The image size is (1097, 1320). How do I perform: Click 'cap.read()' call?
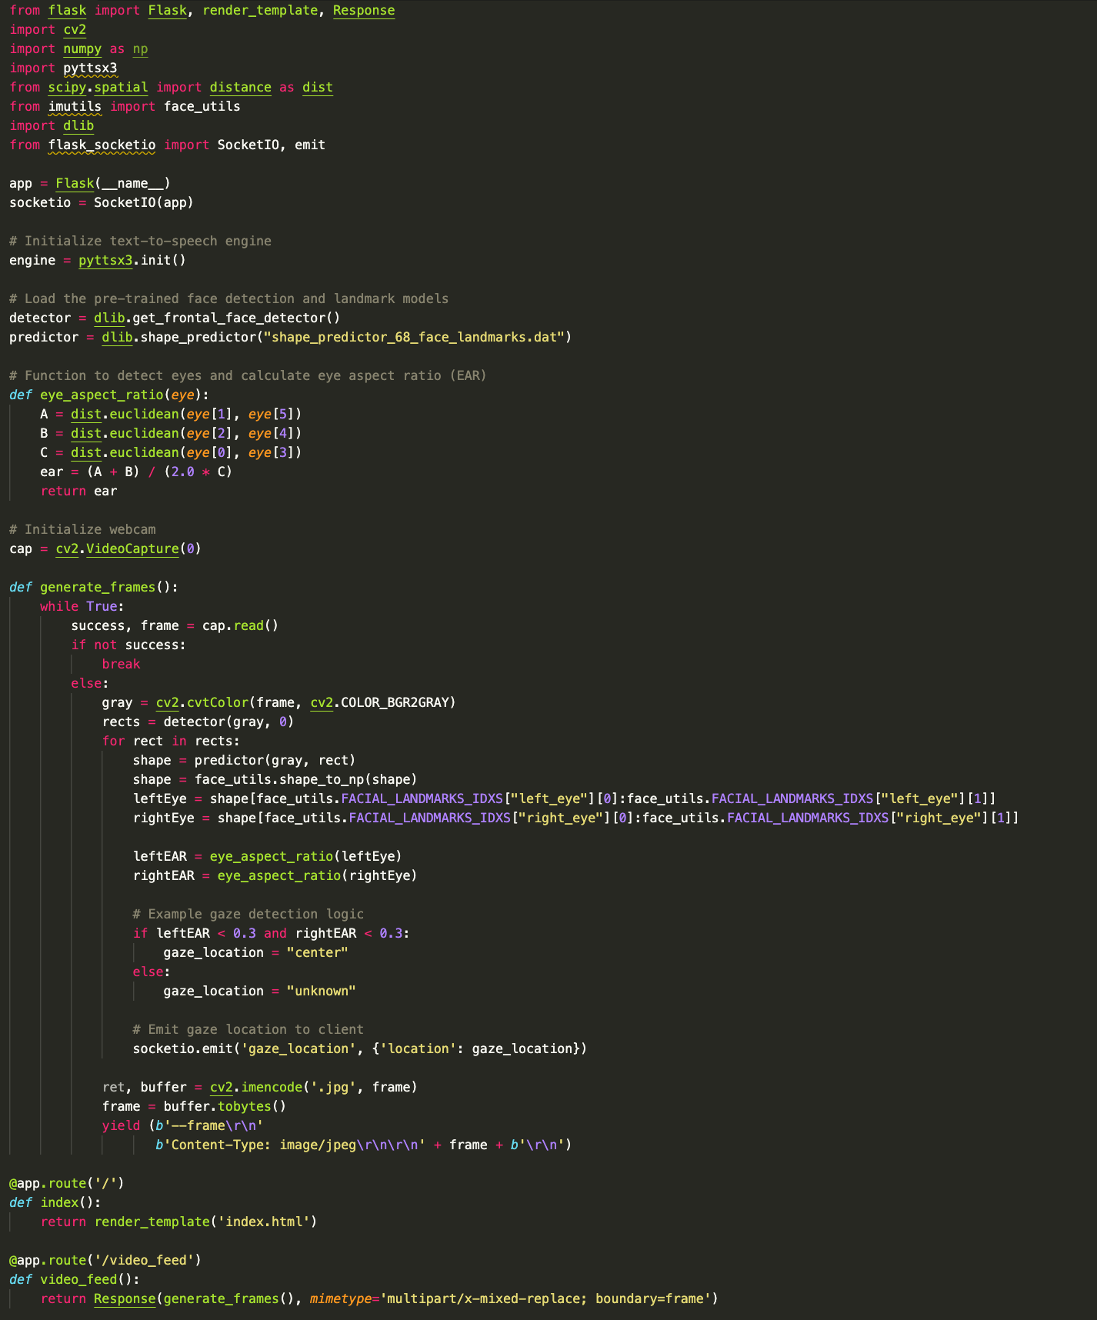[x=240, y=626]
